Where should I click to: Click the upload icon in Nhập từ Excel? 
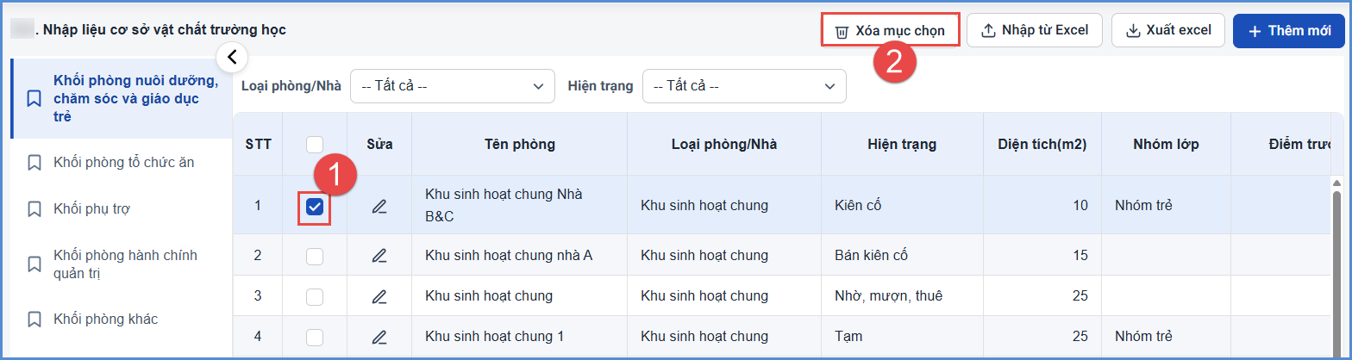coord(988,31)
